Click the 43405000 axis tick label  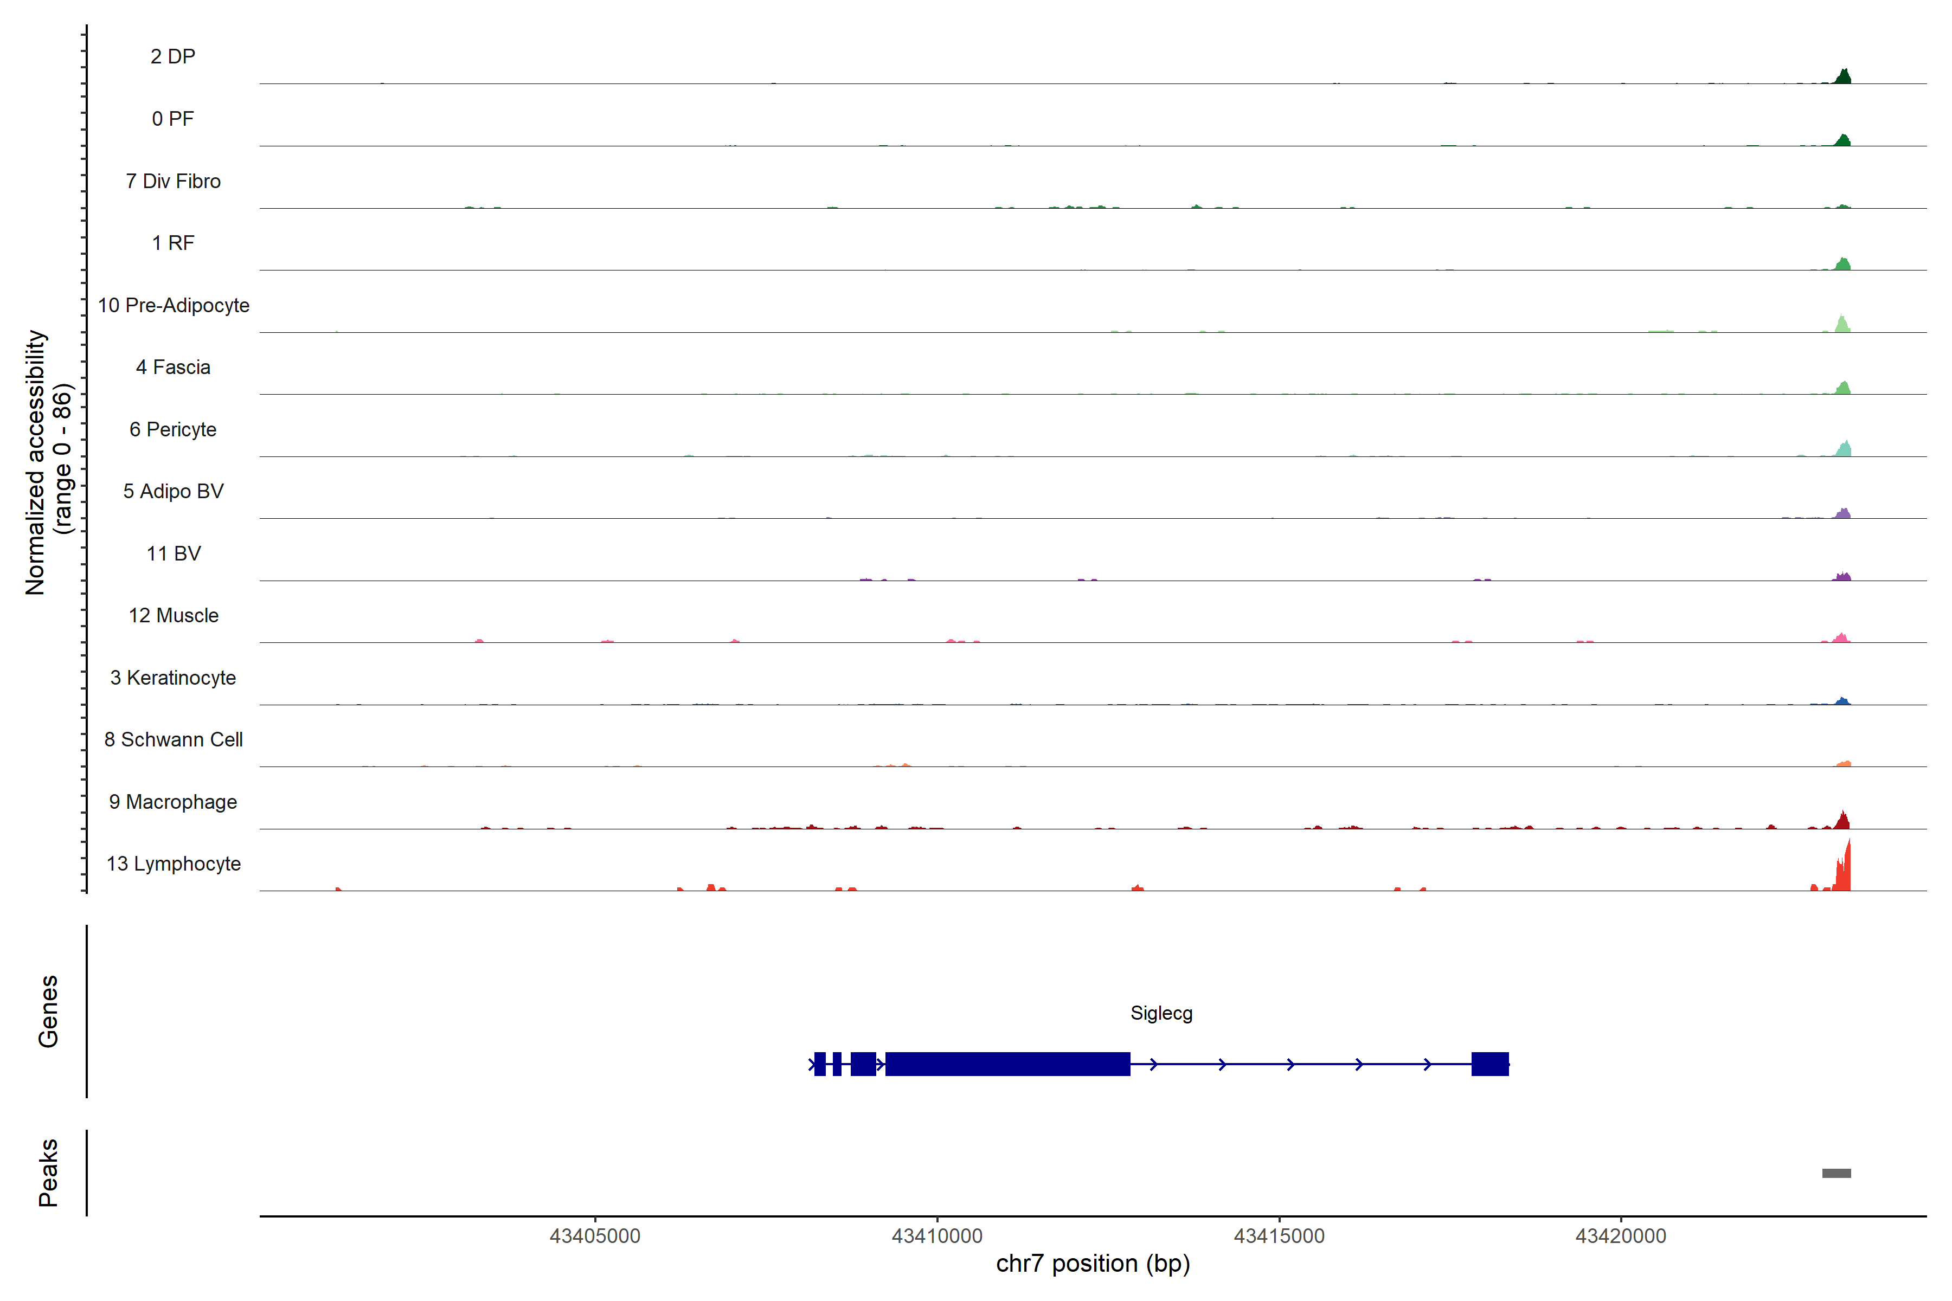coord(595,1235)
